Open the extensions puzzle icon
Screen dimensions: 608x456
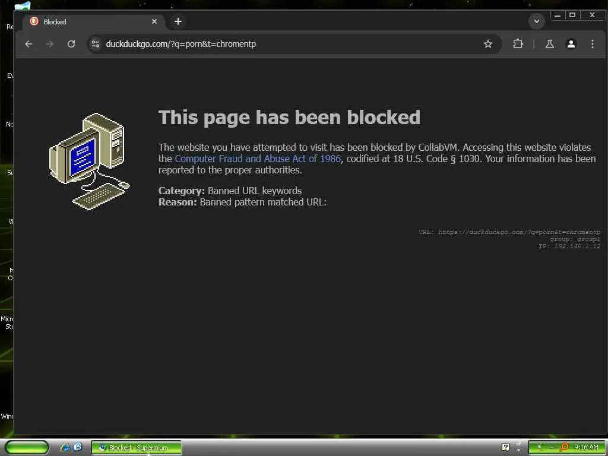[518, 44]
